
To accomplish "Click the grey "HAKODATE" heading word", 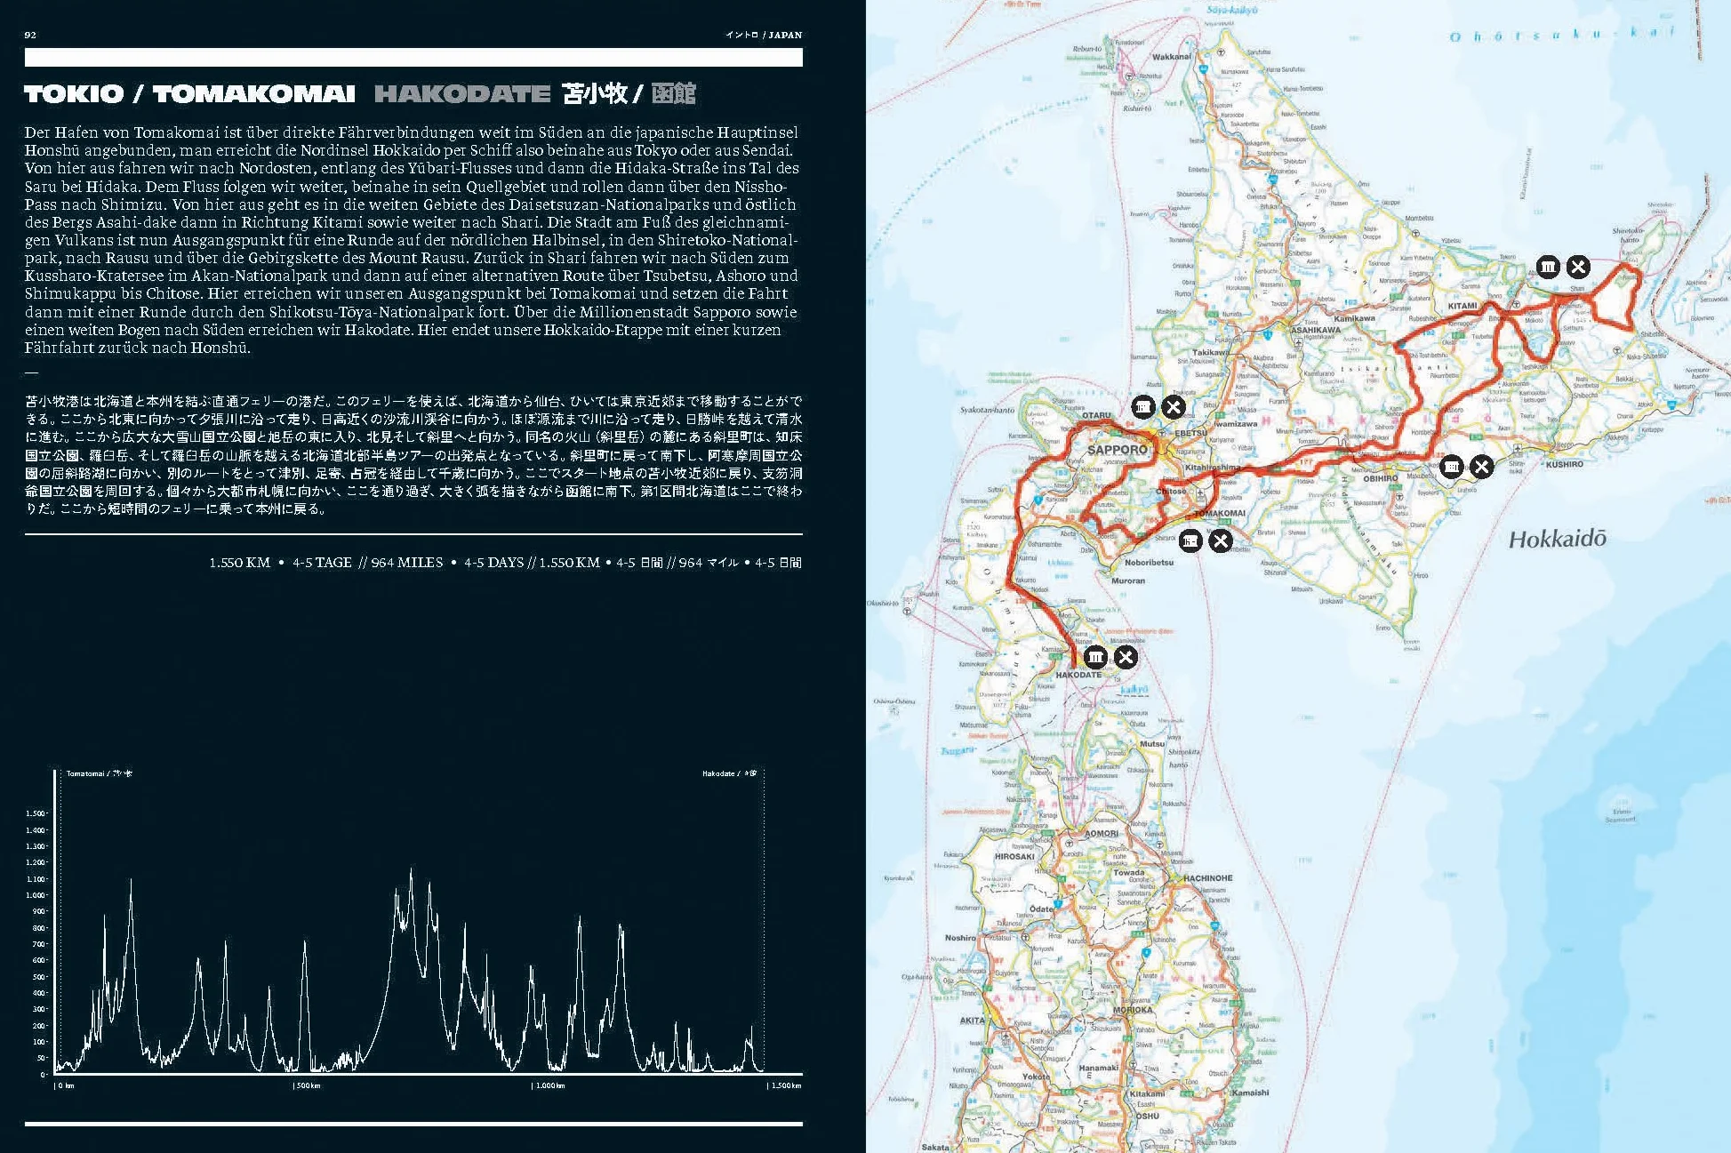I will point(462,93).
